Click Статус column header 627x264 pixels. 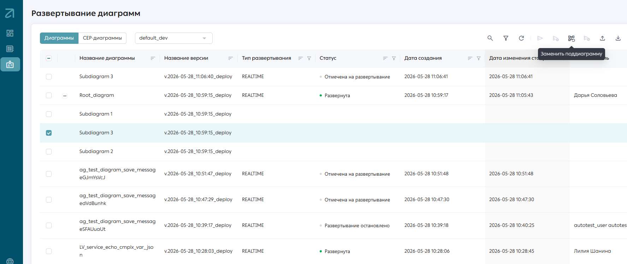click(x=328, y=58)
